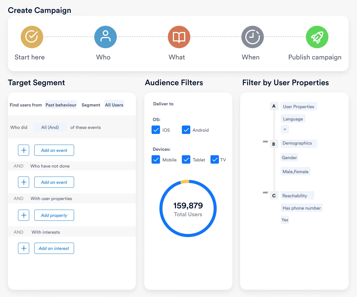Uncheck the Tablet device checkbox
This screenshot has width=357, height=297.
[x=186, y=159]
